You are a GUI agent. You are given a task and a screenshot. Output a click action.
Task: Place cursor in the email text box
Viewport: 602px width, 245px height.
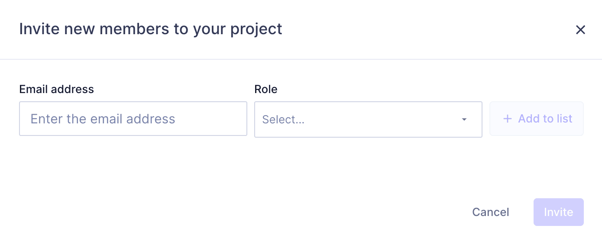[133, 119]
